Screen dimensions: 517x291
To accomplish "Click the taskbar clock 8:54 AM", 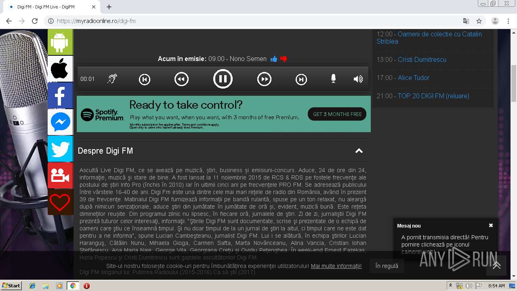I will (x=496, y=286).
